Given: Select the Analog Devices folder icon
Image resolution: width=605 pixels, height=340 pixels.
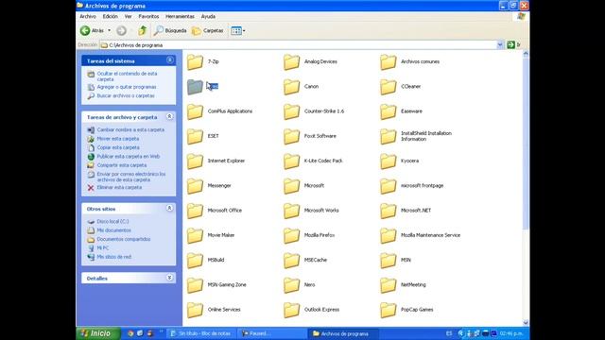Looking at the screenshot, I should (x=291, y=62).
